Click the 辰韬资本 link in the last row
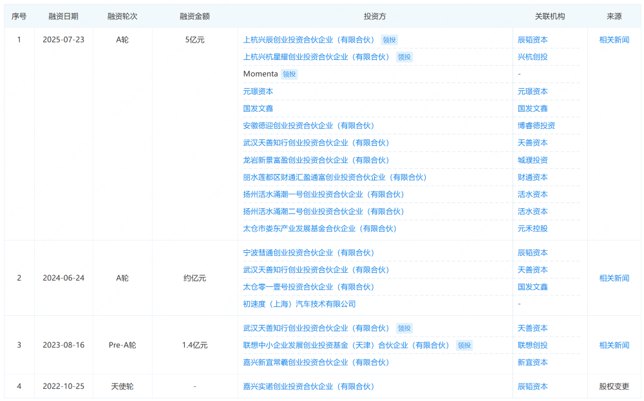 coord(532,386)
